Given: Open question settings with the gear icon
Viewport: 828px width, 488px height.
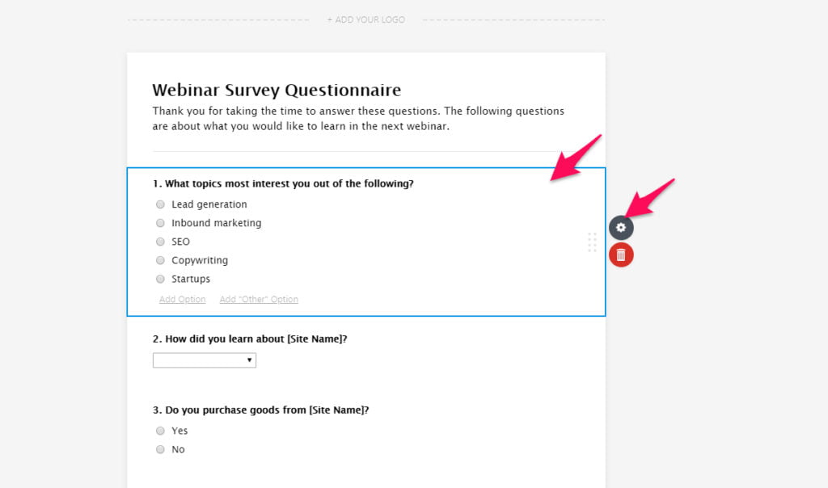Looking at the screenshot, I should click(620, 227).
